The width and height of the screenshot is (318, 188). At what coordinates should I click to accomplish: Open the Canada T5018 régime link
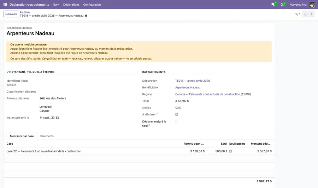[213, 94]
